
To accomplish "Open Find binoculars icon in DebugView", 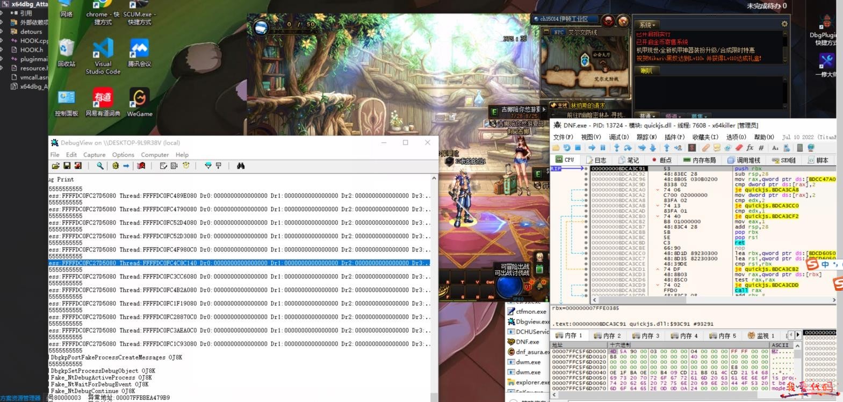I will coord(241,166).
